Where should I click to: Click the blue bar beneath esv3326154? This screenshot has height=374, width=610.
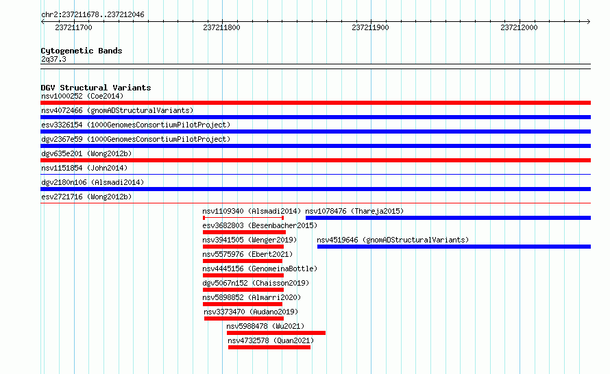315,132
